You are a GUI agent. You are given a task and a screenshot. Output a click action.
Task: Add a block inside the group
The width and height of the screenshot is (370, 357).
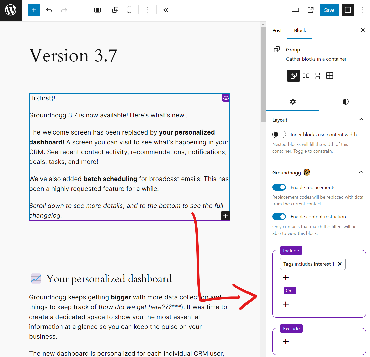coord(226,216)
